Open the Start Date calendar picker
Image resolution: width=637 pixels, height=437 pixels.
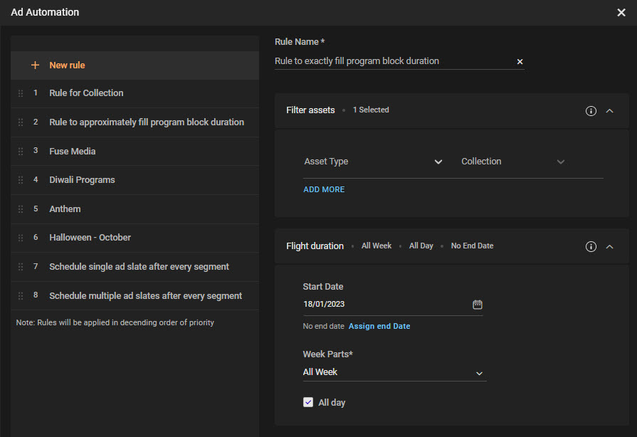point(478,305)
